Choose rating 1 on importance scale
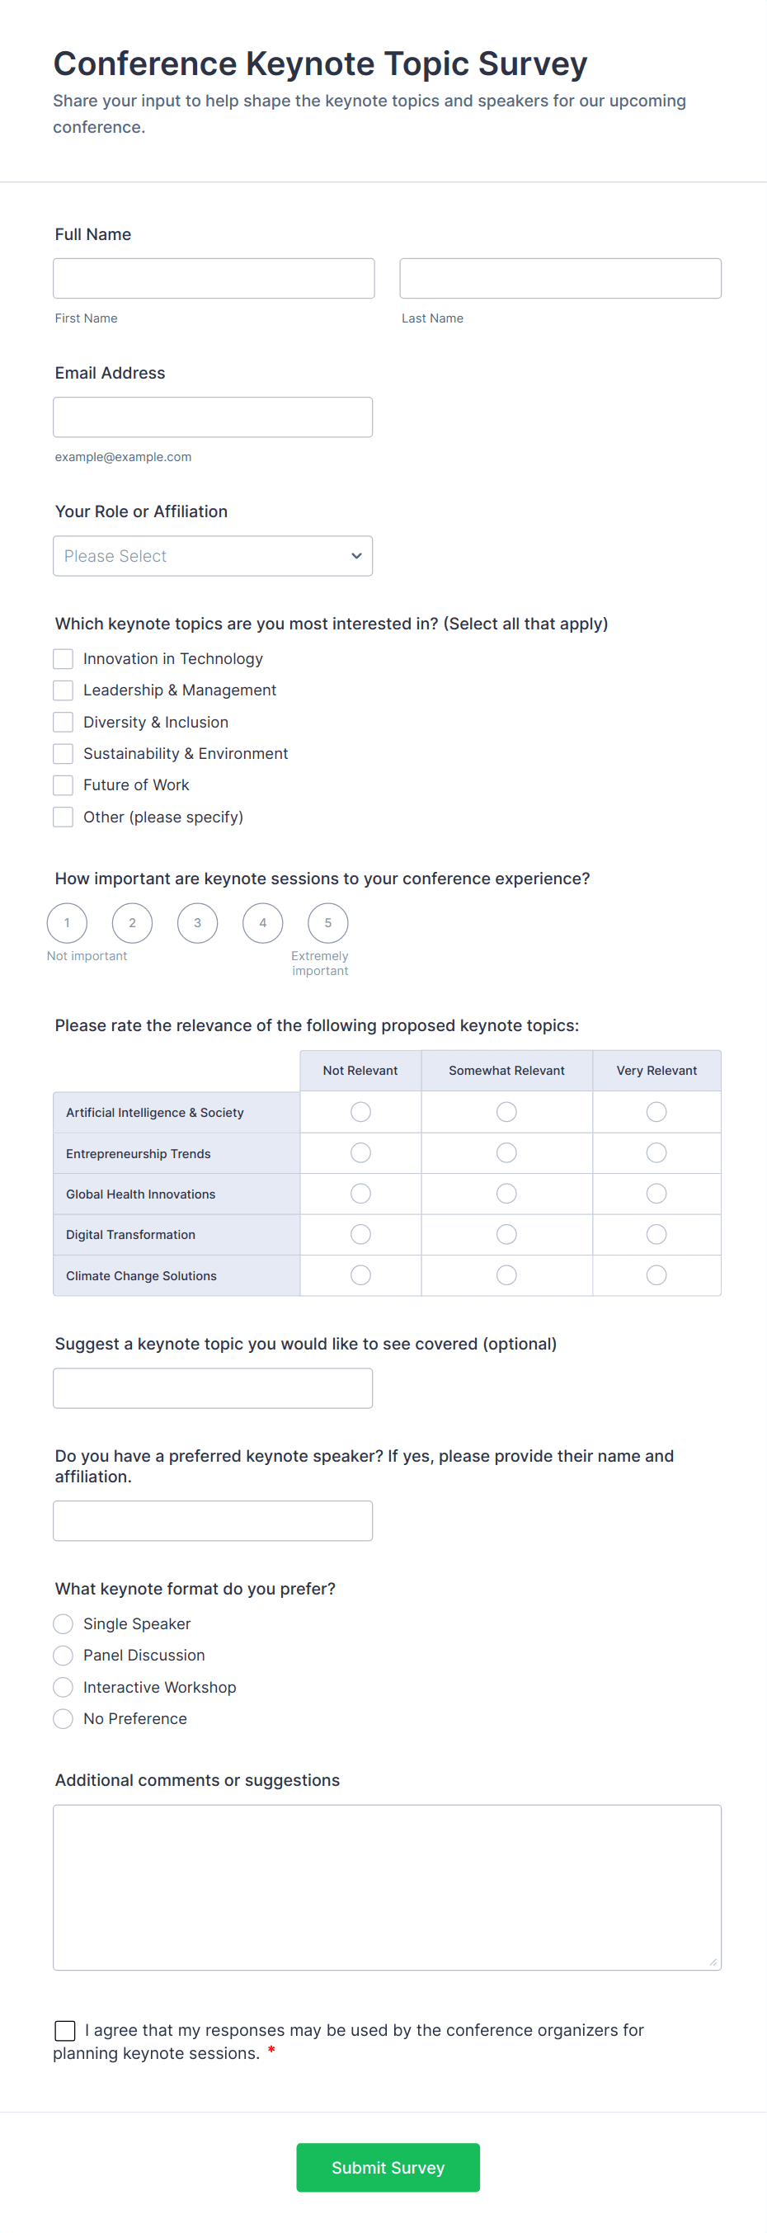This screenshot has height=2233, width=767. pyautogui.click(x=67, y=922)
